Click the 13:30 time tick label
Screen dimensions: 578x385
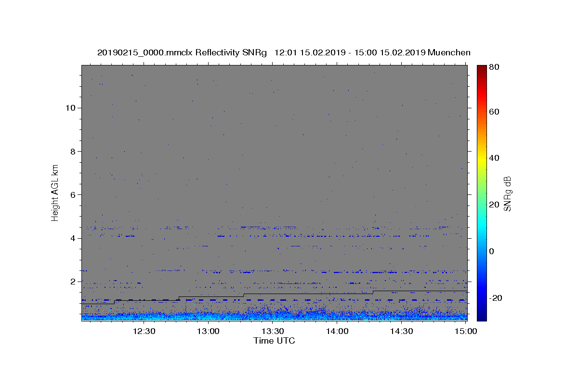tap(273, 331)
